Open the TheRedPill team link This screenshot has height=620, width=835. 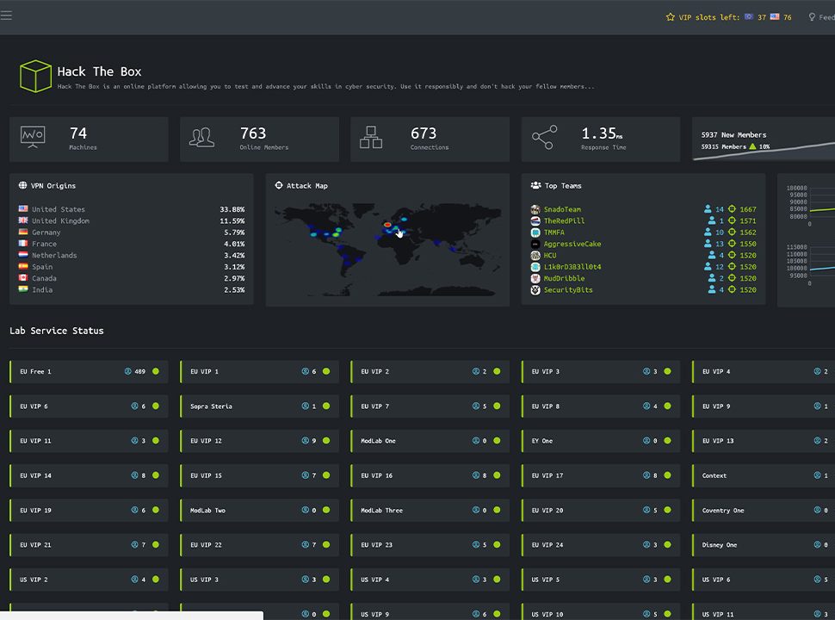click(x=564, y=221)
